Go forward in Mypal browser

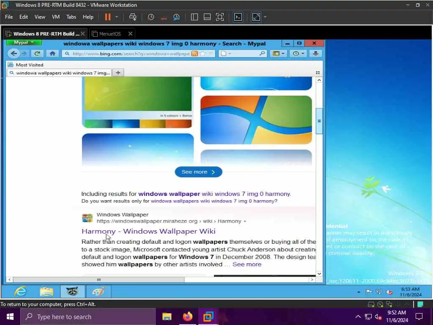pos(24,53)
